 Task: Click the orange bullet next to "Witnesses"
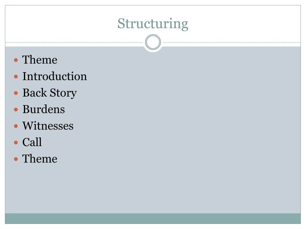pos(16,126)
